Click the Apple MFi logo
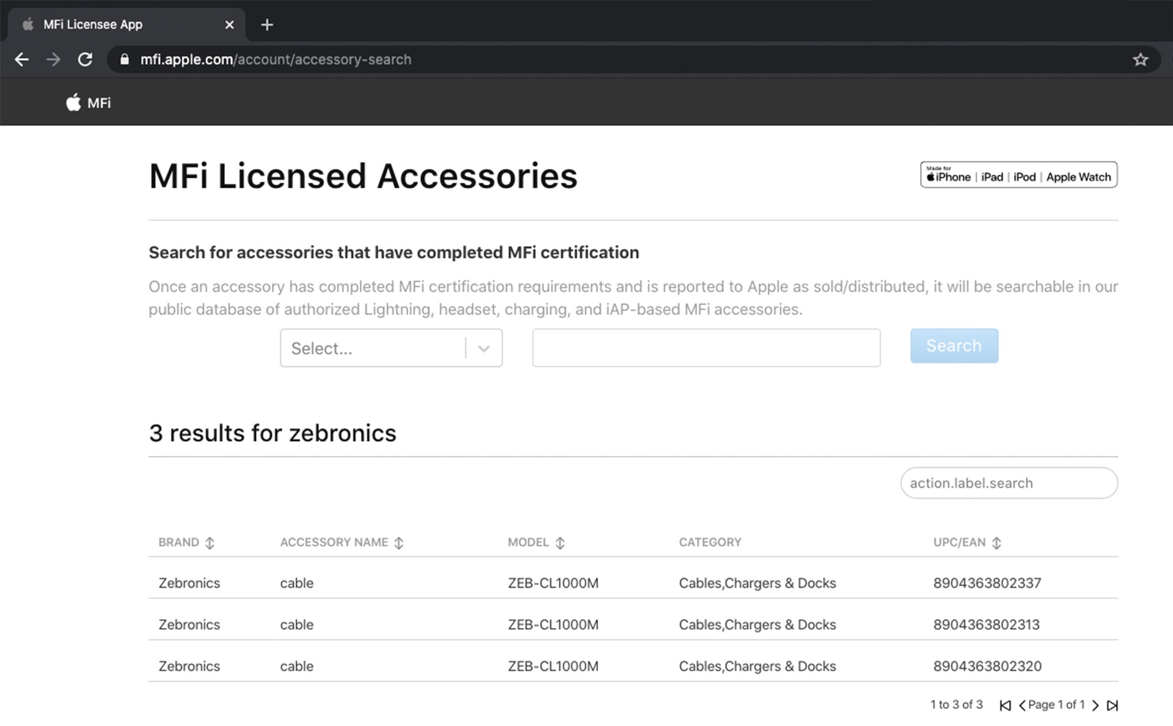 pos(89,103)
